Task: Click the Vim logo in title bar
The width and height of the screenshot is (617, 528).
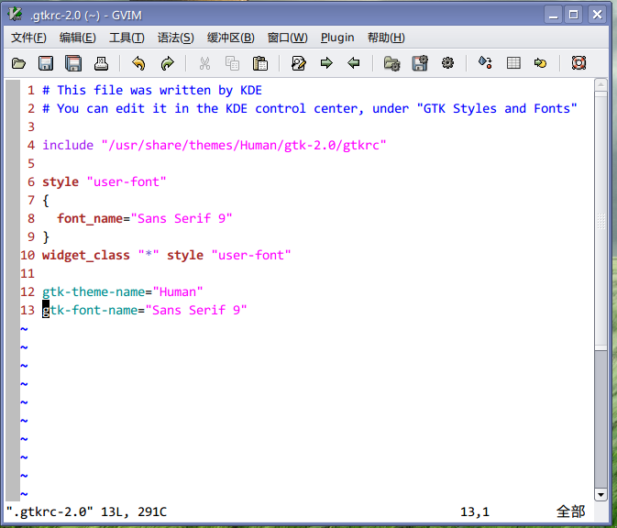Action: coord(15,15)
